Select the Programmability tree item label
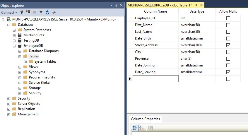Image resolution: width=248 pixels, height=135 pixels. coord(42,77)
